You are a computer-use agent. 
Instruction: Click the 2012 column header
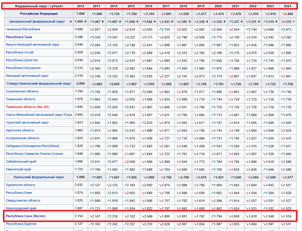click(x=81, y=6)
